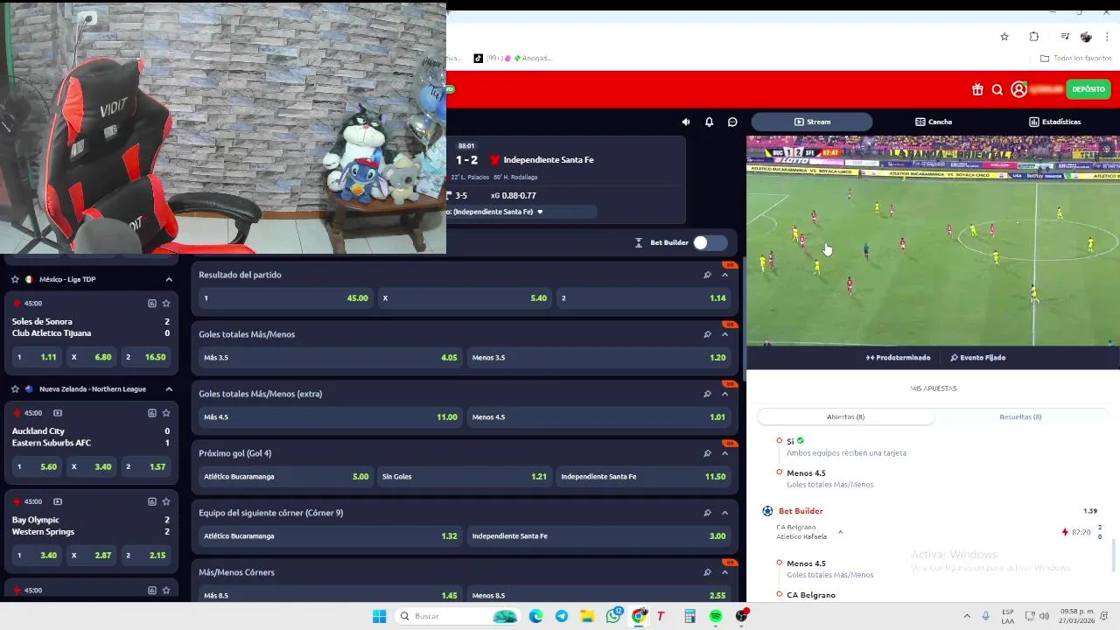
Task: Collapse the Próximo gol (Gol 4) market
Action: (x=724, y=453)
